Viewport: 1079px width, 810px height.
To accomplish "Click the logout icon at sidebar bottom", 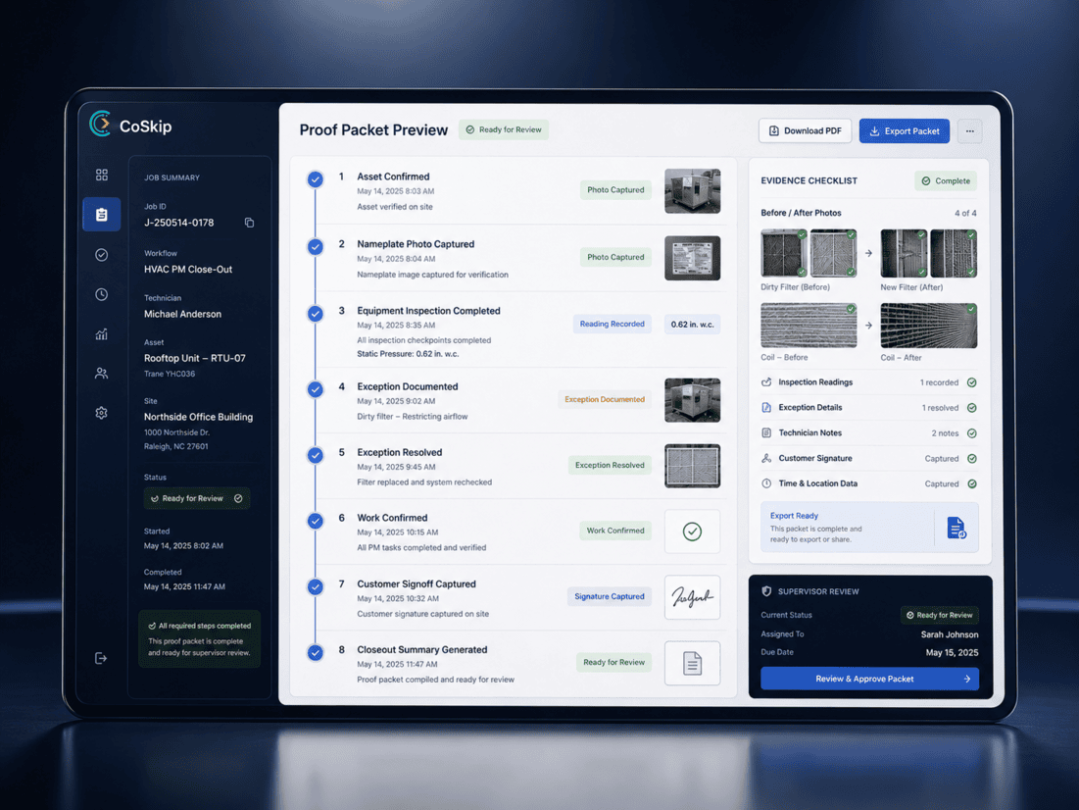I will pyautogui.click(x=101, y=658).
